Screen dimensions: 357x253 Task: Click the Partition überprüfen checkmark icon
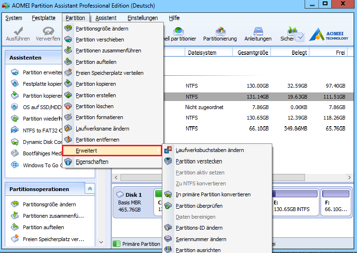[x=168, y=205]
